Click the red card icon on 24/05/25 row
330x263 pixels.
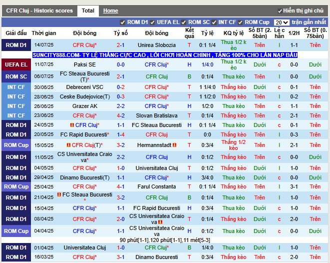pos(72,125)
